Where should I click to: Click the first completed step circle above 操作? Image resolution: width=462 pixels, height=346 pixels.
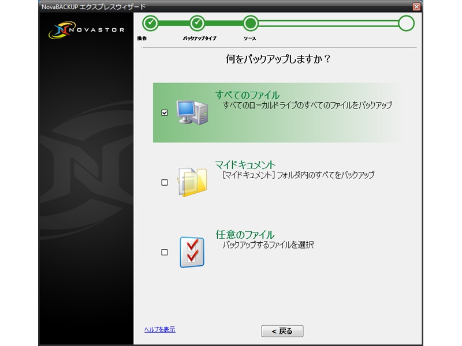pyautogui.click(x=151, y=23)
